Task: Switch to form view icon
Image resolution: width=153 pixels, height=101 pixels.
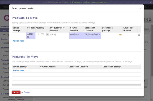Action: coord(146,20)
